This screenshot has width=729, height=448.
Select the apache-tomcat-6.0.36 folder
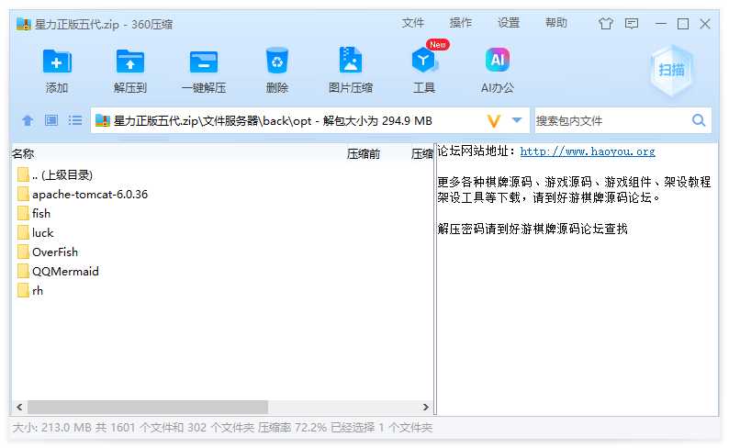(x=222, y=195)
